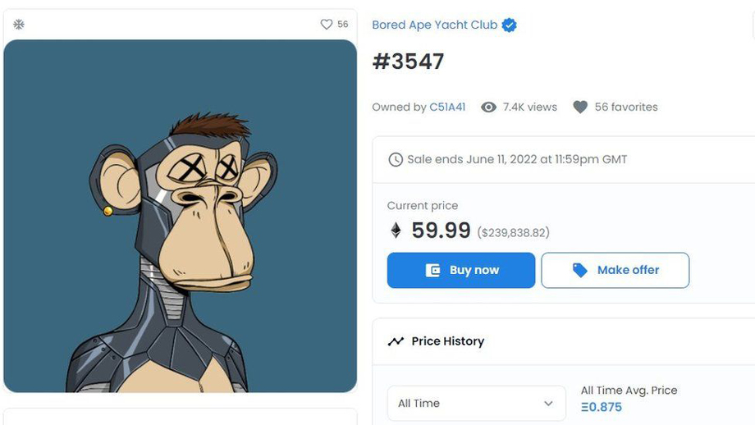
Task: Favorite the NFT using the heart above the image
Action: 326,25
